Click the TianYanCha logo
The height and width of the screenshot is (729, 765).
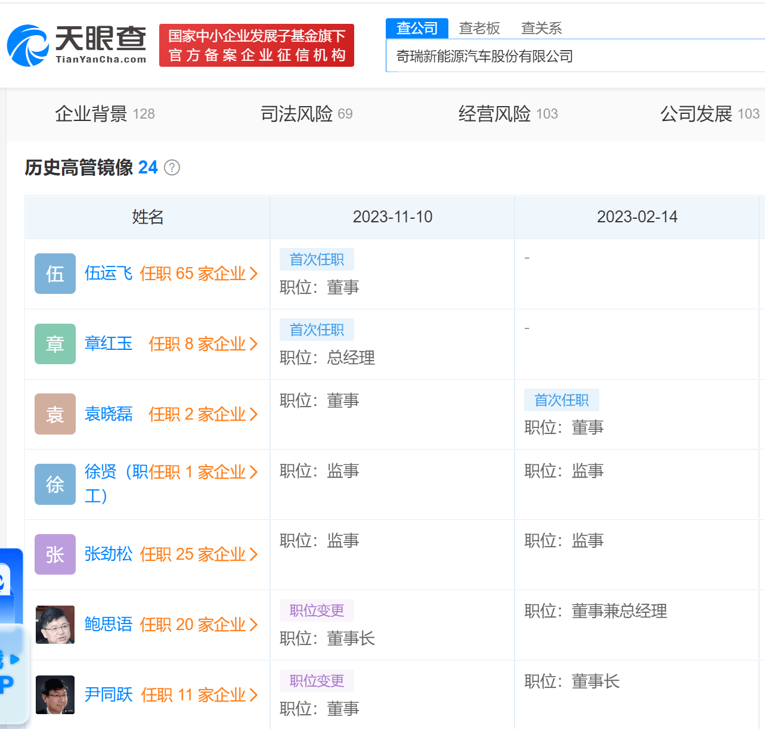[76, 45]
